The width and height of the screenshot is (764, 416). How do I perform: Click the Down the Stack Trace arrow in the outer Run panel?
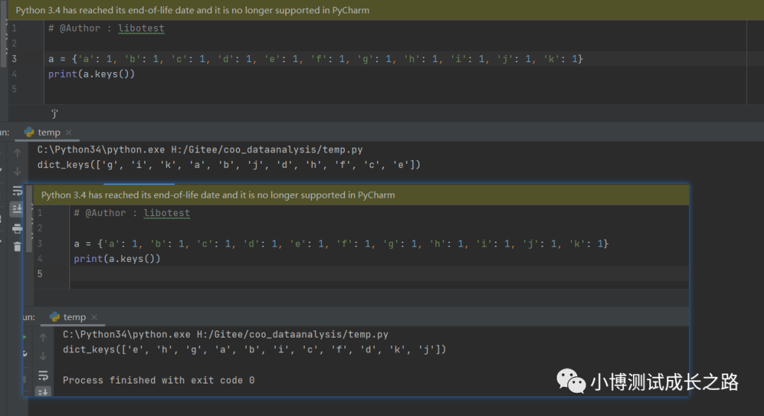click(18, 171)
